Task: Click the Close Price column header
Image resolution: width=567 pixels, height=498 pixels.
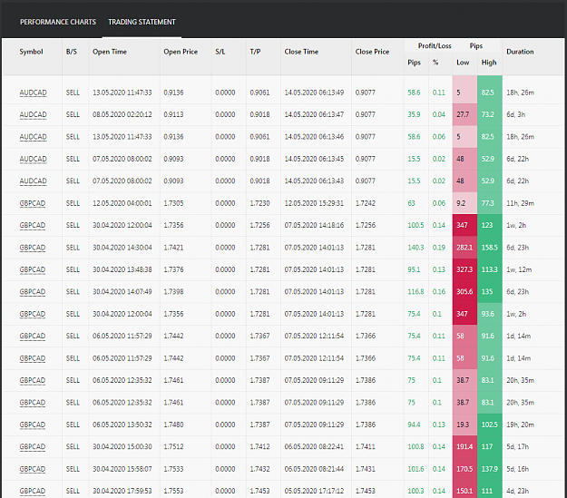Action: tap(372, 52)
